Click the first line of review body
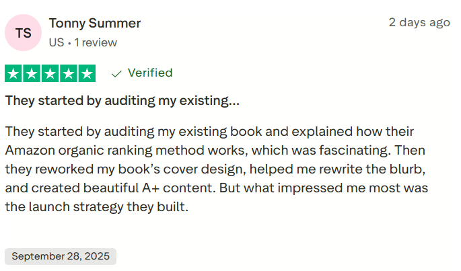Image resolution: width=461 pixels, height=271 pixels. (x=209, y=131)
